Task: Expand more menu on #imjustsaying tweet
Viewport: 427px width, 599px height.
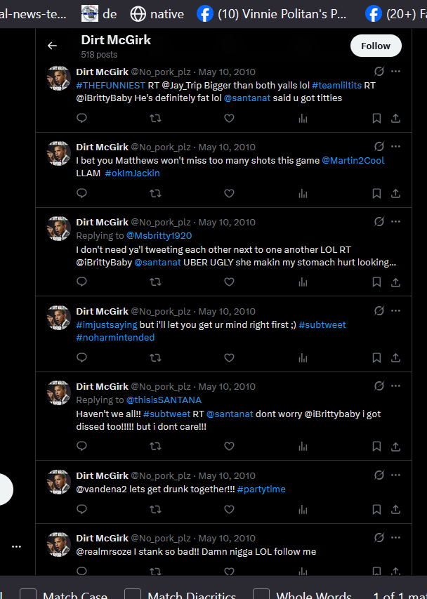Action: [x=395, y=311]
